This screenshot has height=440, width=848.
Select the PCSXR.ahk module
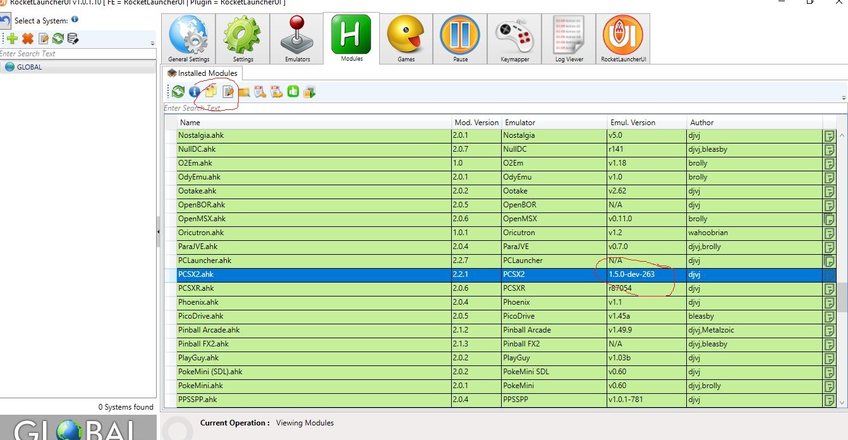[x=500, y=288]
